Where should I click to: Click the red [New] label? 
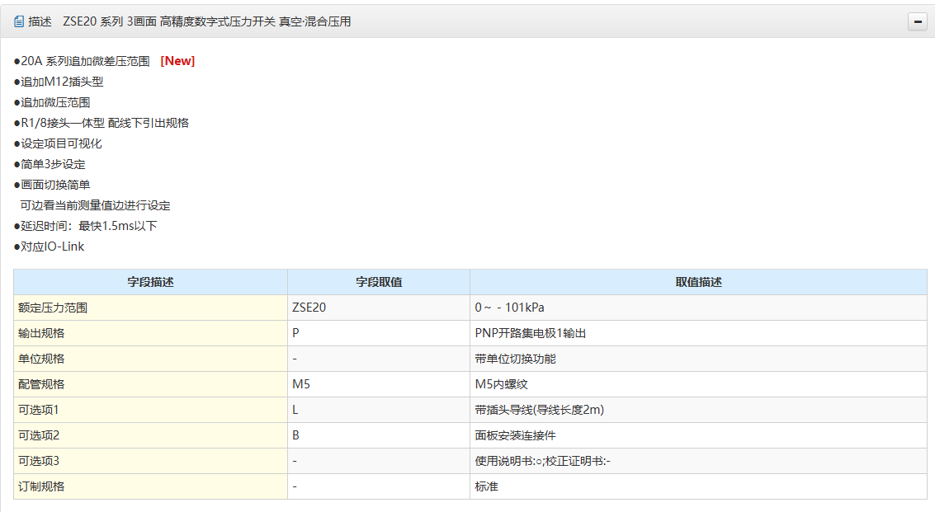tap(177, 61)
